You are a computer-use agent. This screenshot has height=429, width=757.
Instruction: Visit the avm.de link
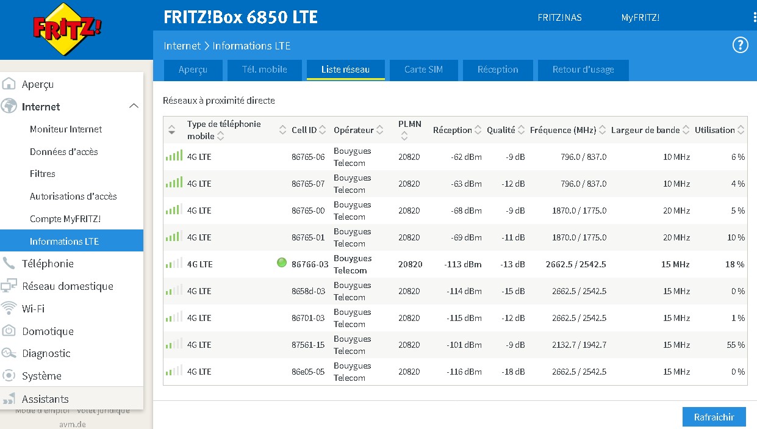tap(71, 424)
